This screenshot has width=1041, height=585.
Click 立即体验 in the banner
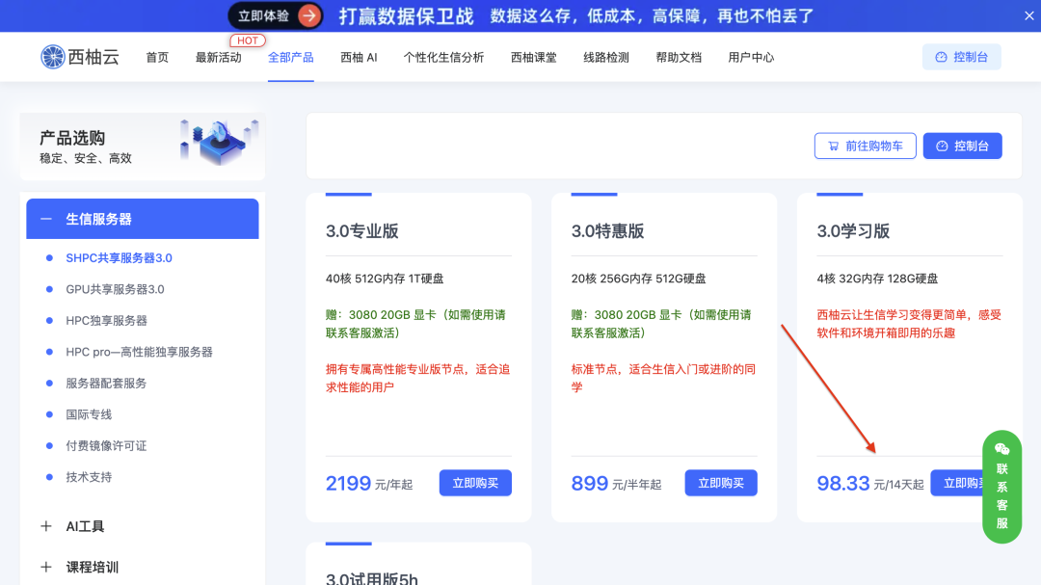click(276, 16)
